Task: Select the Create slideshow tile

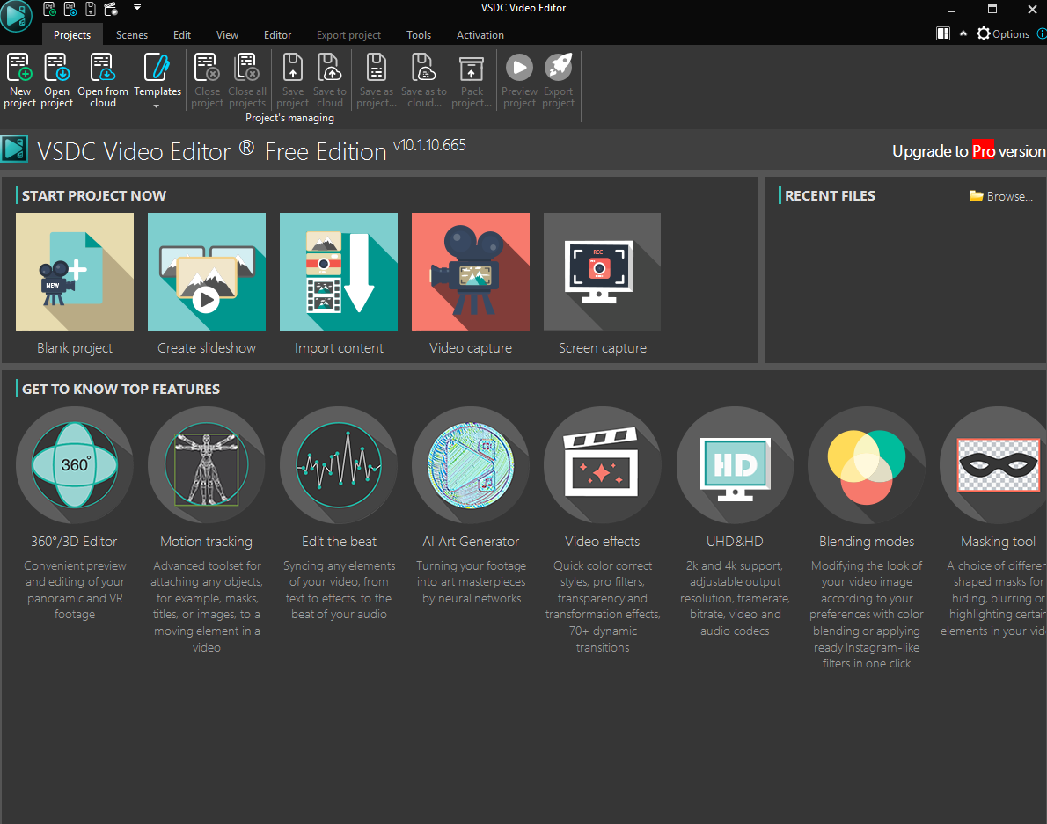Action: click(207, 272)
